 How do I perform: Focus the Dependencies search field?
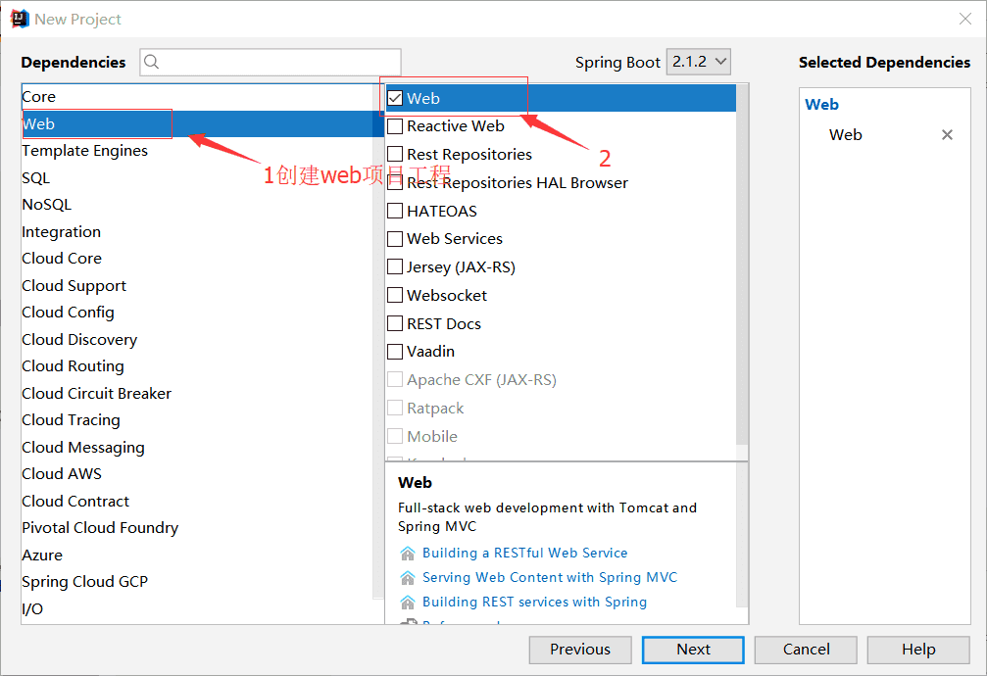pos(271,62)
